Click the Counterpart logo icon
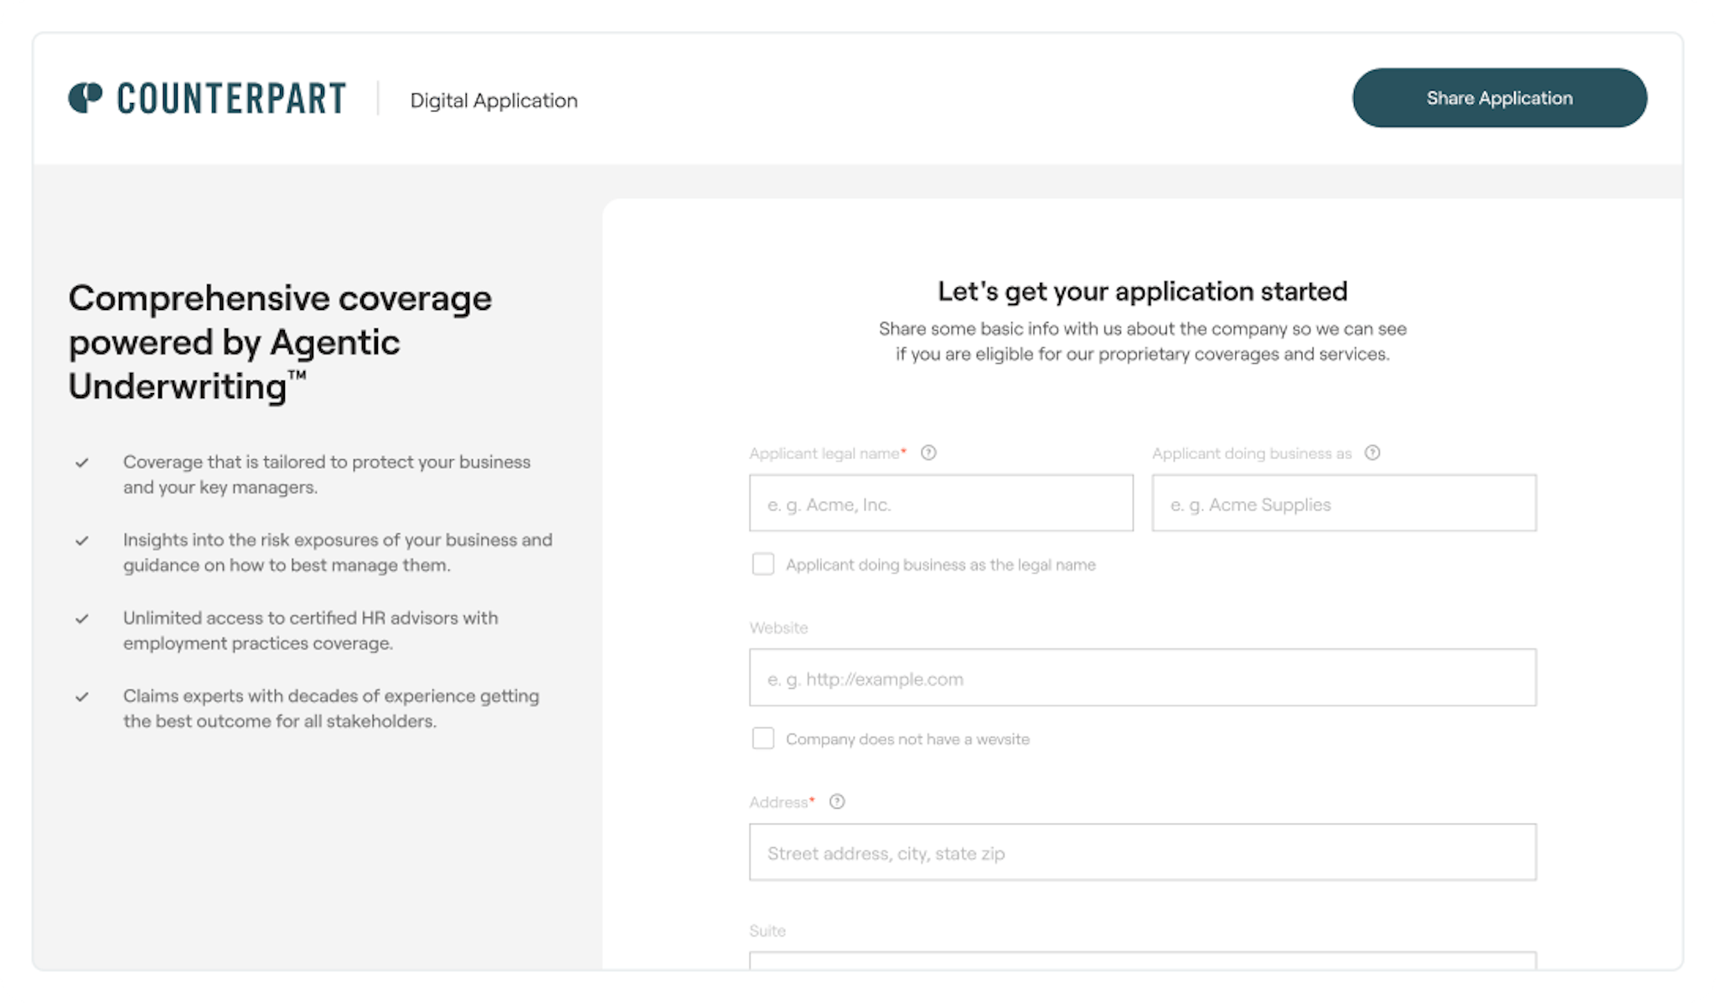 pyautogui.click(x=85, y=98)
